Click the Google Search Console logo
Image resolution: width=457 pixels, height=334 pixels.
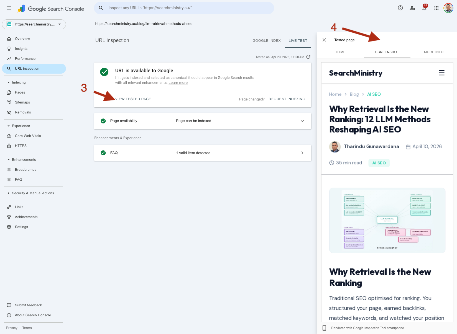(50, 9)
